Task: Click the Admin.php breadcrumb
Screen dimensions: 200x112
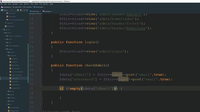Action: (38, 7)
